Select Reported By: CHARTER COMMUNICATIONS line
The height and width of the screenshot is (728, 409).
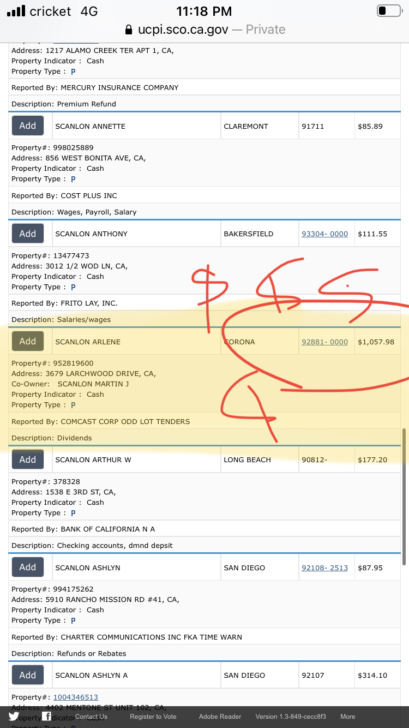pos(127,637)
